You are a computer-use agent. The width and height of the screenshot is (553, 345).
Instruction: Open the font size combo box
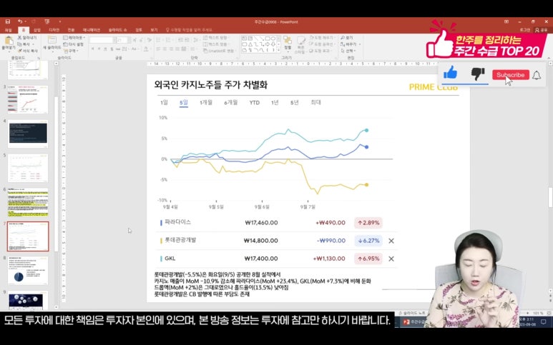[x=124, y=40]
